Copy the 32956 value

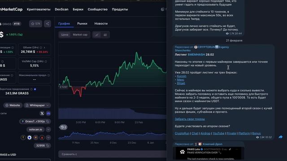coord(48,145)
